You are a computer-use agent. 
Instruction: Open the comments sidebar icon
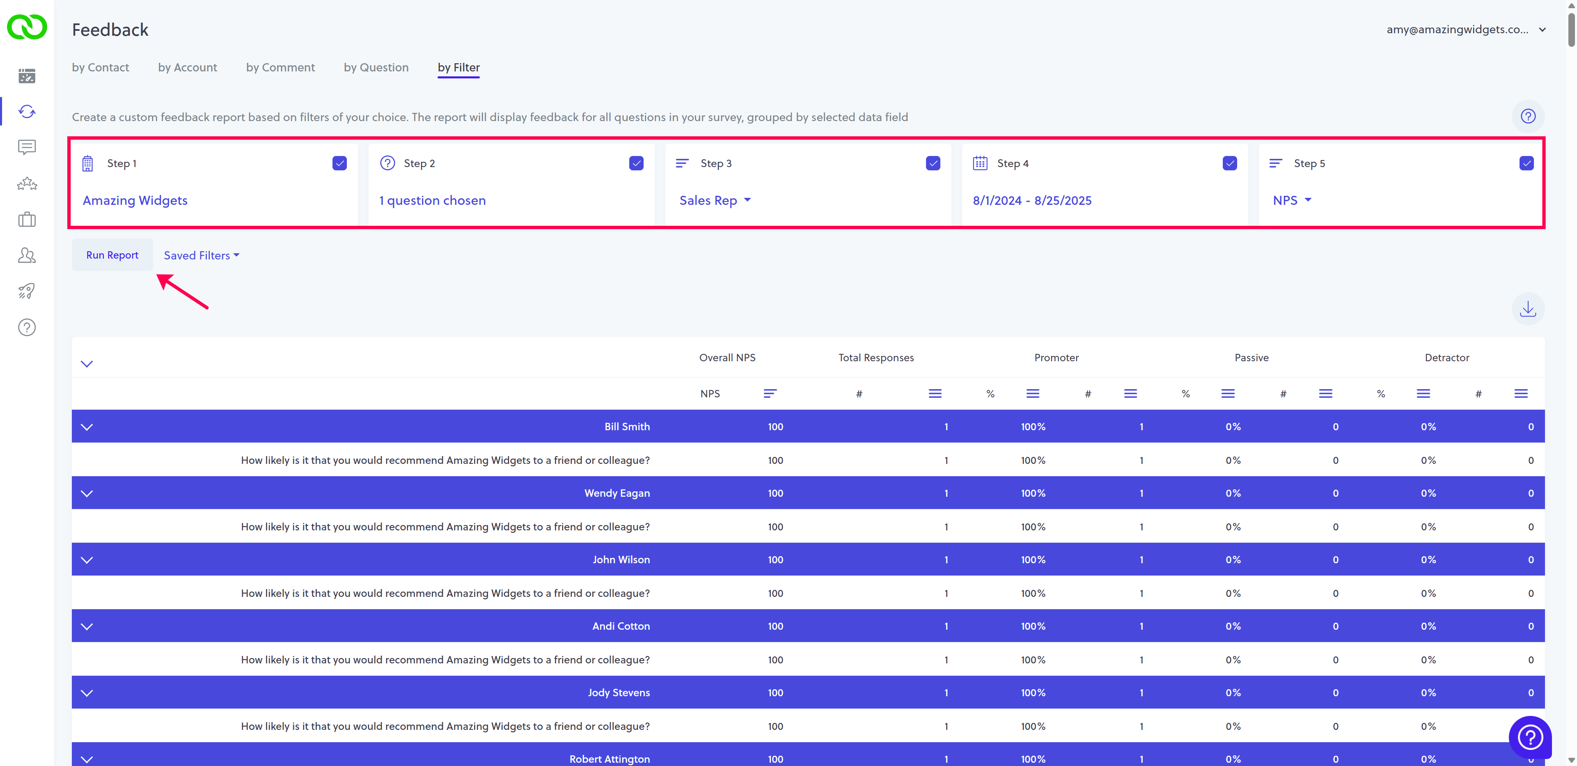tap(27, 147)
